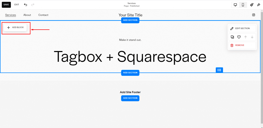Switch to mobile preview view

click(243, 5)
